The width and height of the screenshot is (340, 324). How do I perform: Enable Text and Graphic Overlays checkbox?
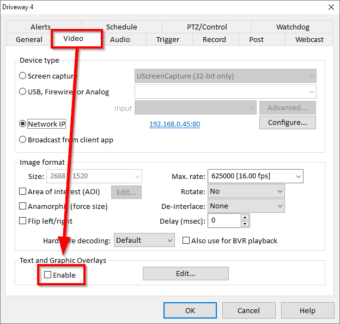click(48, 275)
